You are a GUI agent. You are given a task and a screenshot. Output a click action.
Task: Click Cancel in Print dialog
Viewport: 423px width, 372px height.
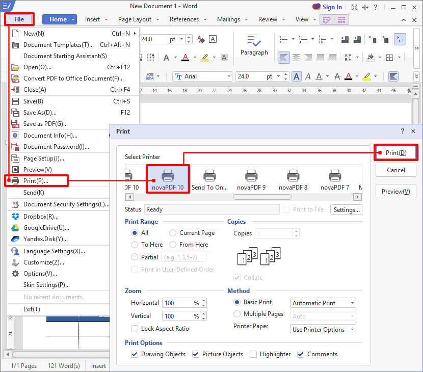pyautogui.click(x=396, y=170)
